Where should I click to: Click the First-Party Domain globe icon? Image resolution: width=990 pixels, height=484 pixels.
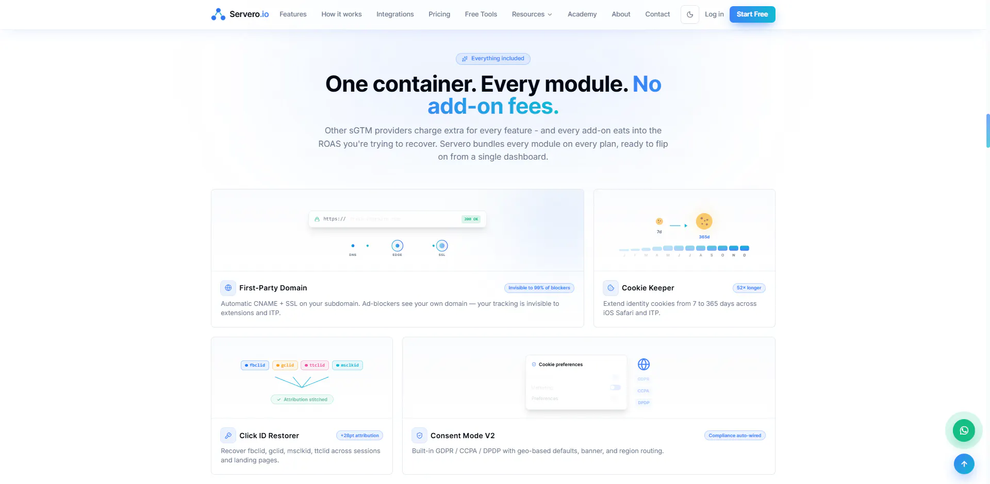[x=228, y=288]
